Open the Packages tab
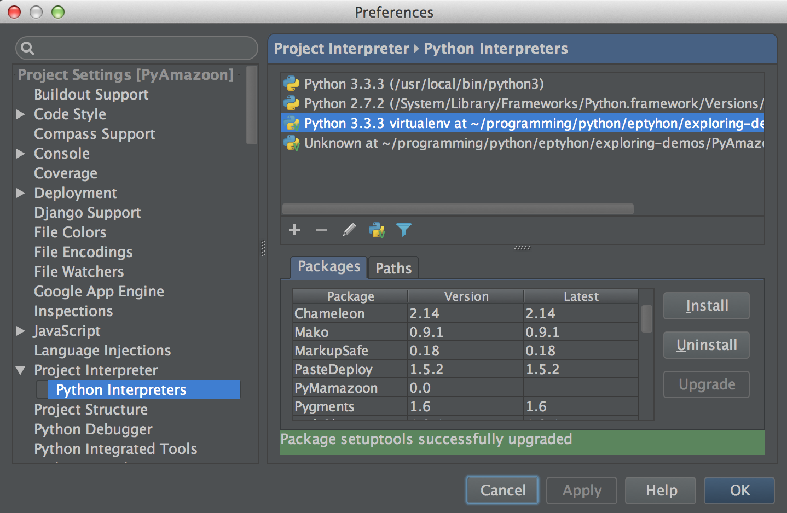Viewport: 787px width, 513px height. pyautogui.click(x=328, y=267)
